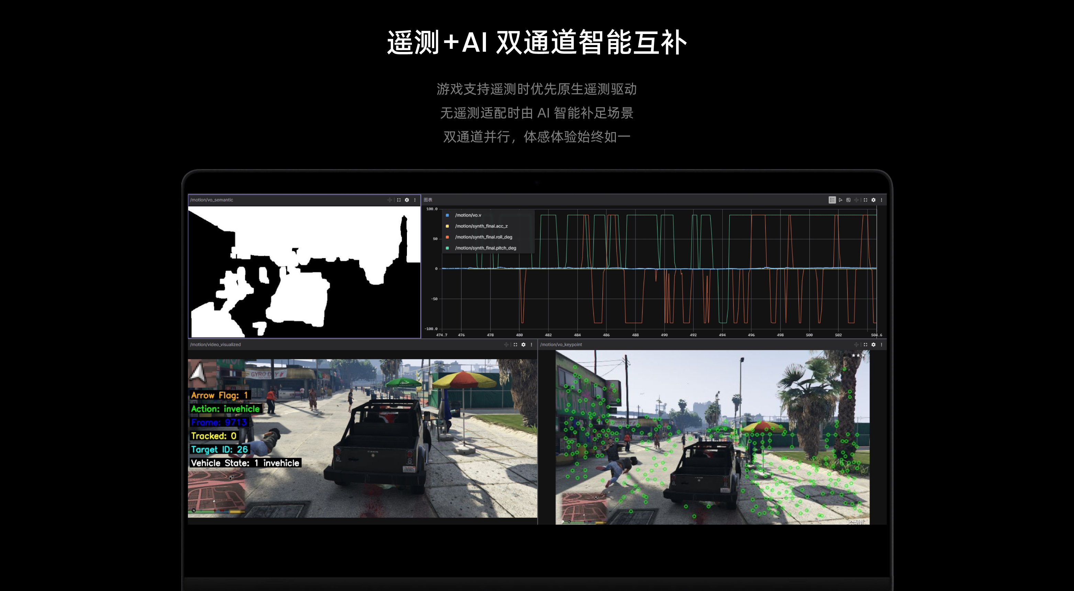Click the 'Tracked: 0' overlay text
This screenshot has width=1074, height=591.
(x=213, y=436)
